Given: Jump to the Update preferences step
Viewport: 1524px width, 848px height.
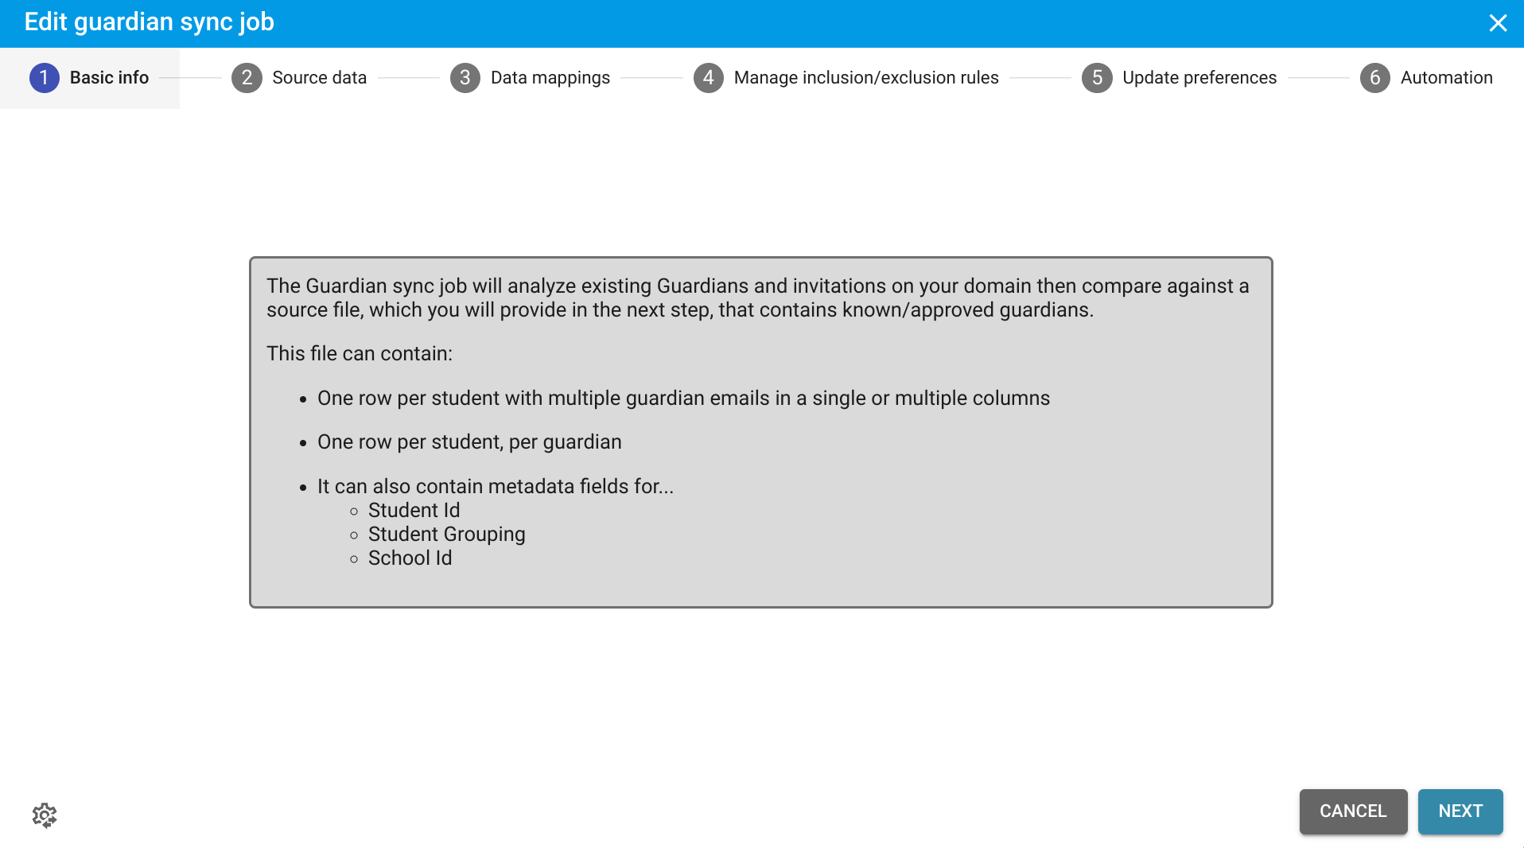Looking at the screenshot, I should tap(1199, 78).
